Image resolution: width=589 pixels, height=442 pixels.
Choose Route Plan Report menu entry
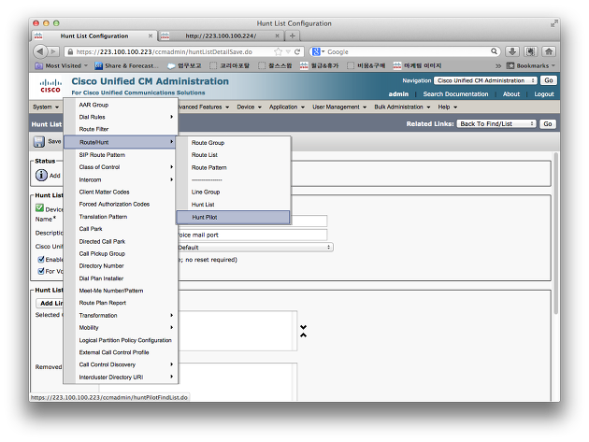pos(121,303)
